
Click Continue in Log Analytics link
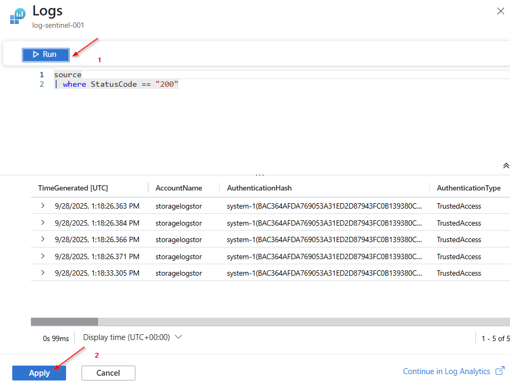[446, 371]
